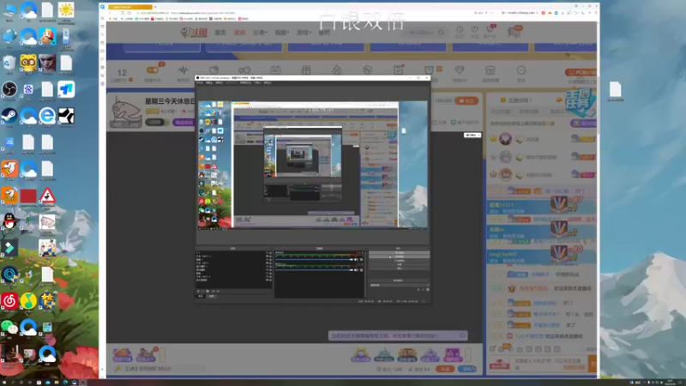Open source properties gear in OBS sources toolbar
The width and height of the screenshot is (686, 386).
[208, 291]
